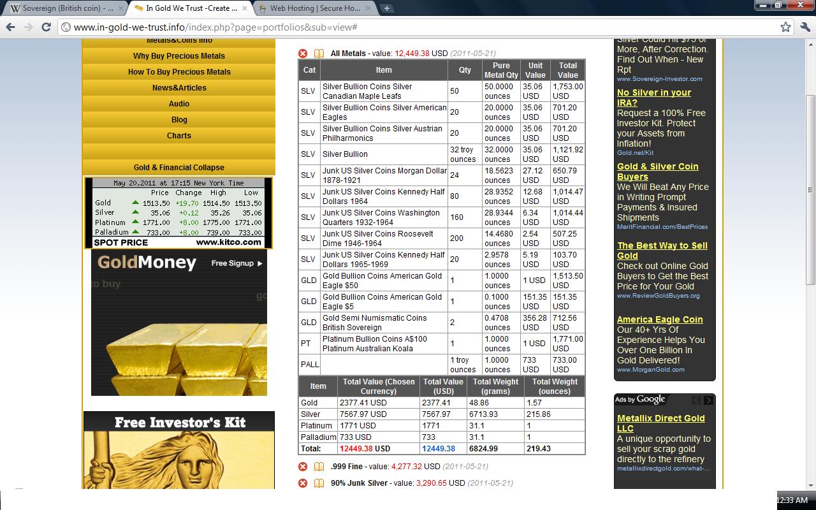Click the book icon beside 90% Junk Silver
The width and height of the screenshot is (816, 510).
click(x=319, y=483)
